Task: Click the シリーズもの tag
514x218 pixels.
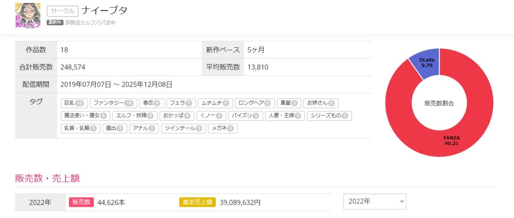Action: [329, 115]
